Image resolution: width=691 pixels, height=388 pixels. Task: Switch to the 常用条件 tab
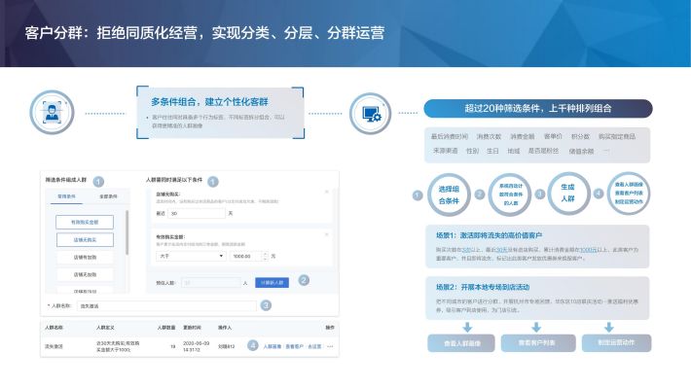click(x=66, y=196)
